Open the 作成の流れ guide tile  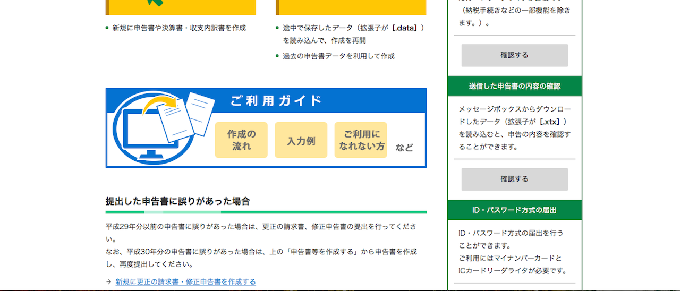tap(241, 140)
